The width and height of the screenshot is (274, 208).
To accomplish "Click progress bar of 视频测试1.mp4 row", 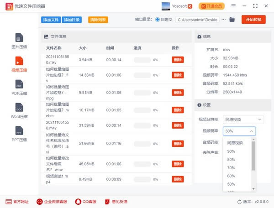I will pos(142,179).
